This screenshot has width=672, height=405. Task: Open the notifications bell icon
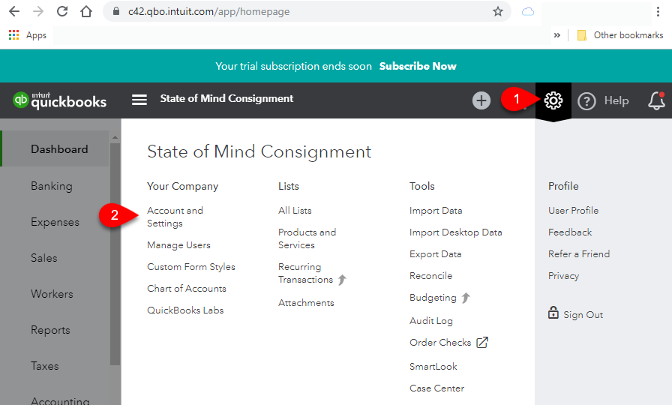(x=656, y=100)
